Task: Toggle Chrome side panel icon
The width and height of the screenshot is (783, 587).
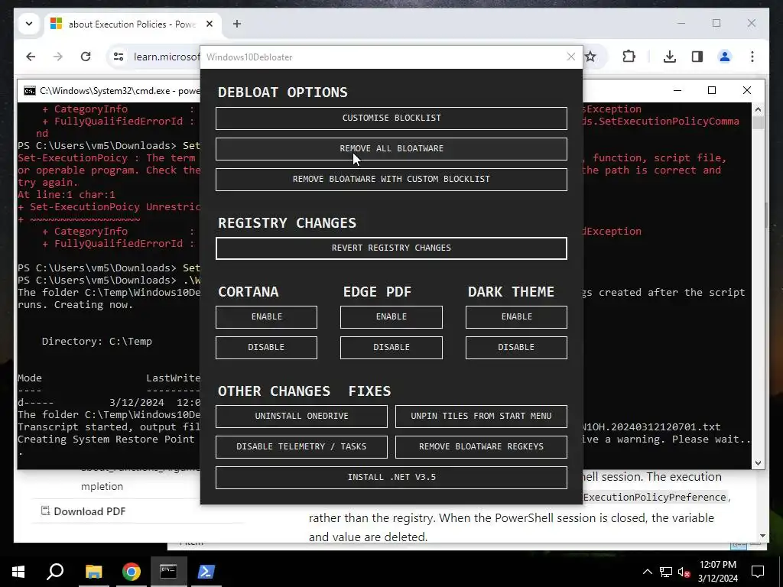Action: (697, 57)
